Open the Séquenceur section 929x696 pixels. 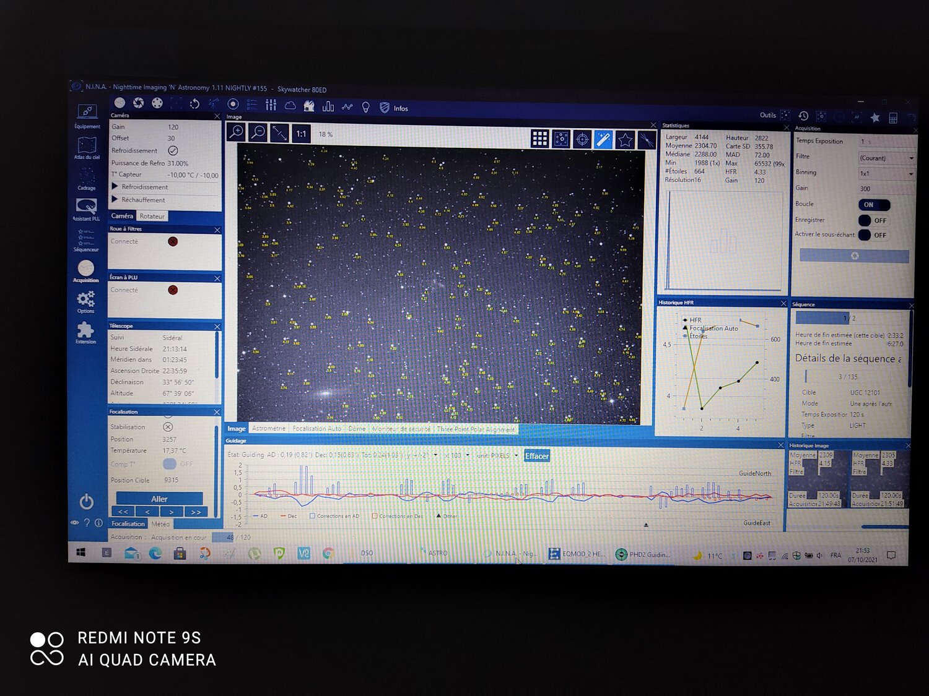(86, 240)
